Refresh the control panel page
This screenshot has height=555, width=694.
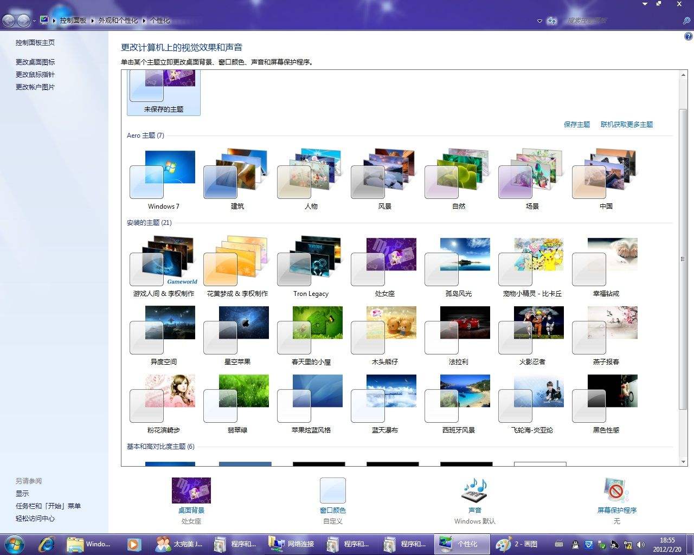(x=552, y=21)
